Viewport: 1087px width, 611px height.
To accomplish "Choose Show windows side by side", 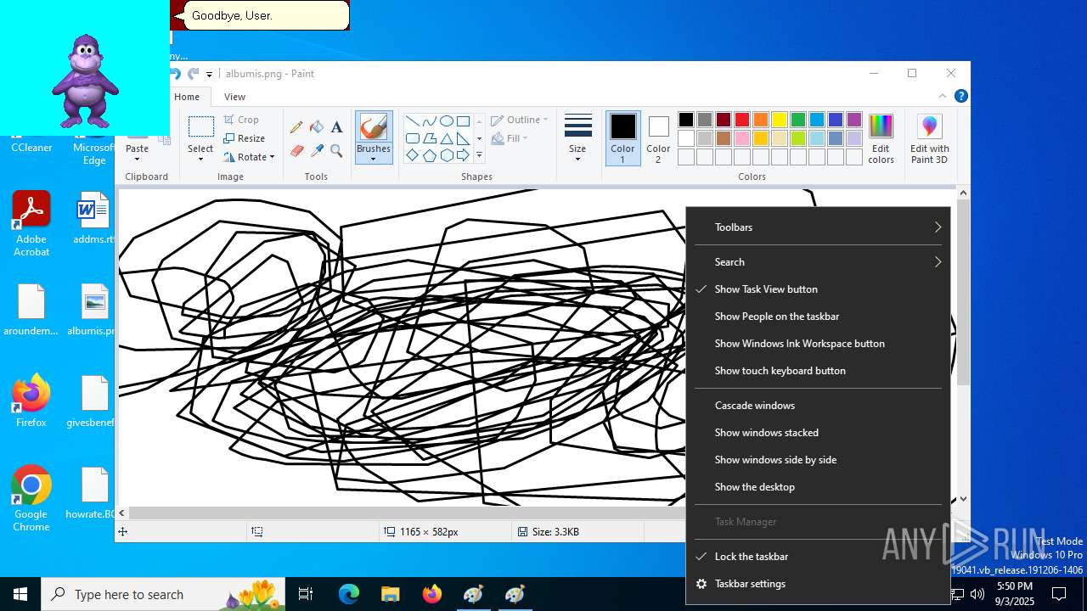I will 818,460.
